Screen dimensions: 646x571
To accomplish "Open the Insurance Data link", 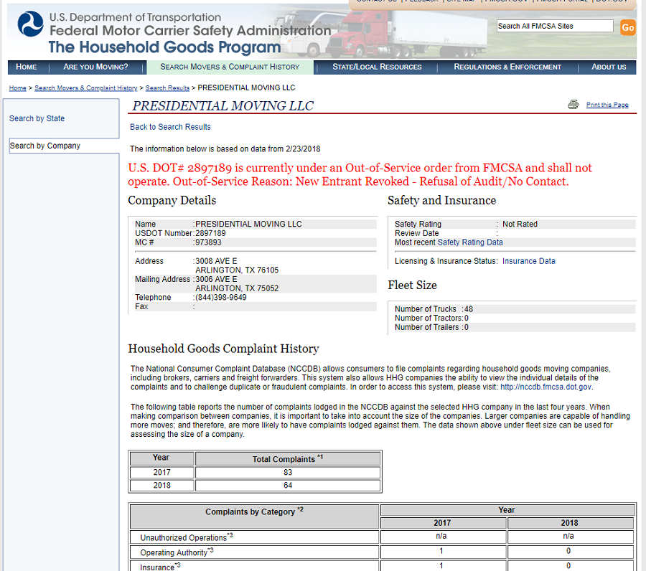I will pos(528,261).
